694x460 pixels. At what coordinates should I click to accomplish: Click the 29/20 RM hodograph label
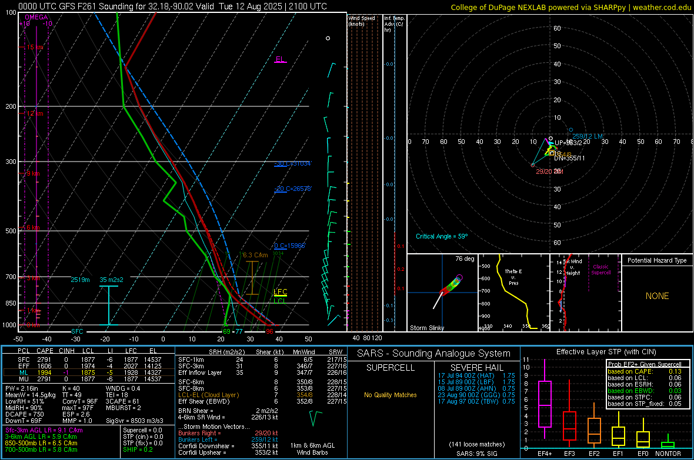[549, 171]
